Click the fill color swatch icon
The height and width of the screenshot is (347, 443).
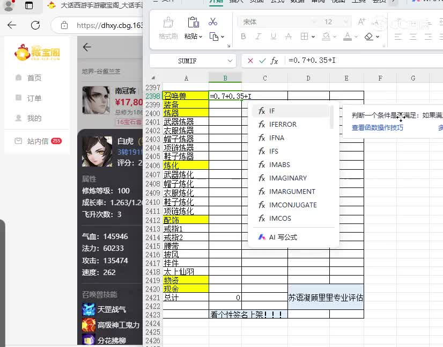tap(326, 37)
